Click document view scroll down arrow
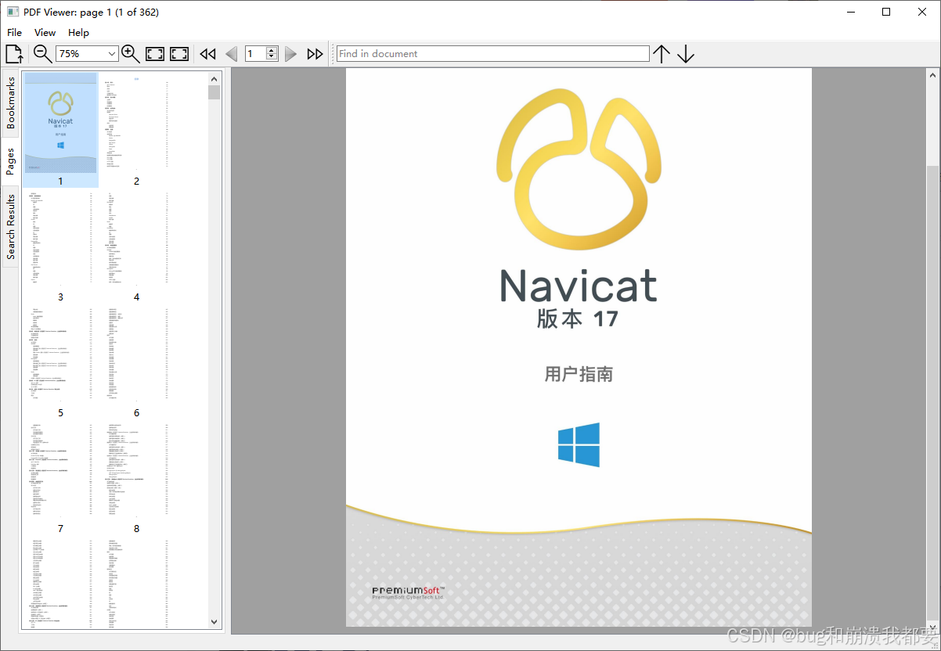The width and height of the screenshot is (941, 651). 932,627
